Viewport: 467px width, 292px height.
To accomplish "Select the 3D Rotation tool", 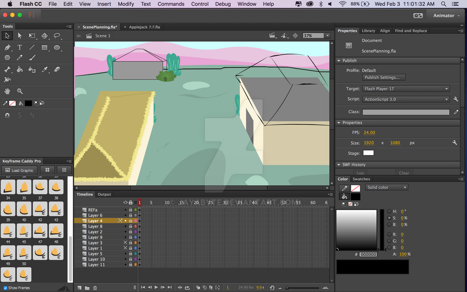I will (x=44, y=36).
